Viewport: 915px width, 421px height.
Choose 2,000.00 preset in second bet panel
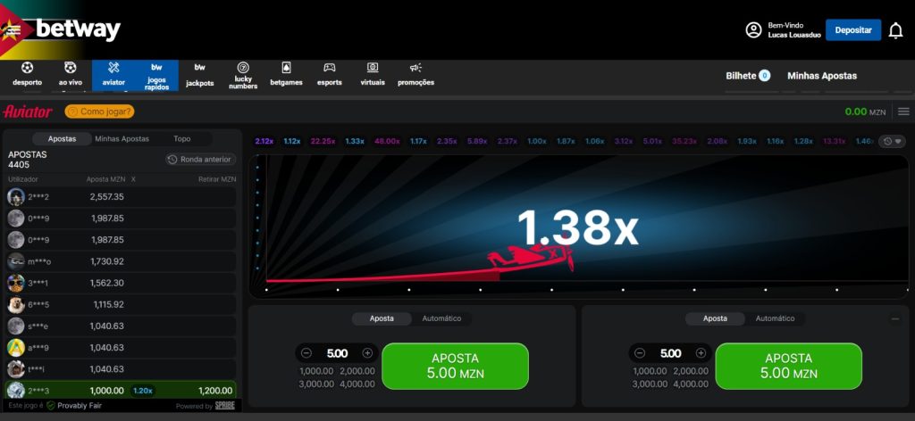(691, 371)
